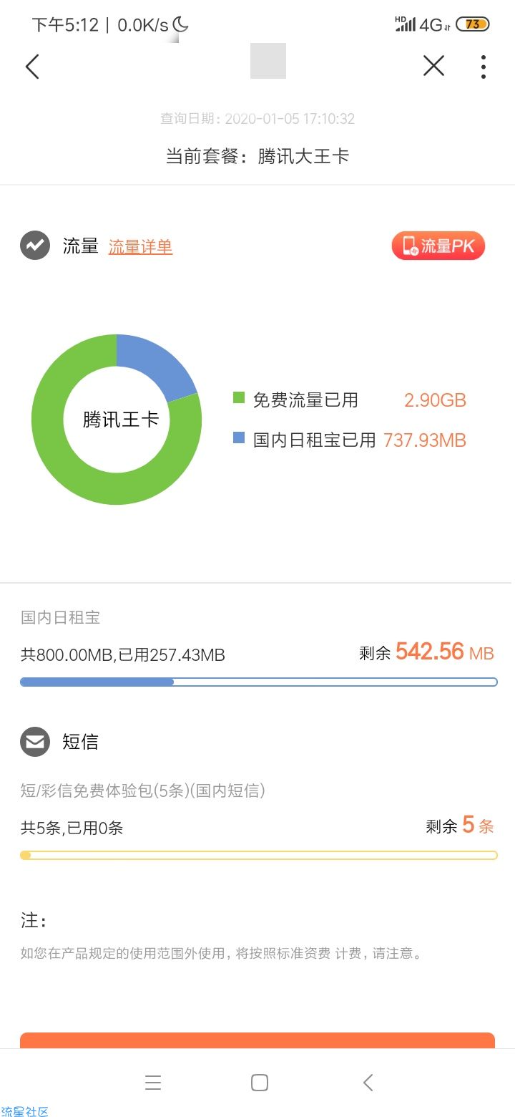Tap the 当前套餐：腾讯大王卡 label
The height and width of the screenshot is (1117, 515).
pyautogui.click(x=257, y=156)
